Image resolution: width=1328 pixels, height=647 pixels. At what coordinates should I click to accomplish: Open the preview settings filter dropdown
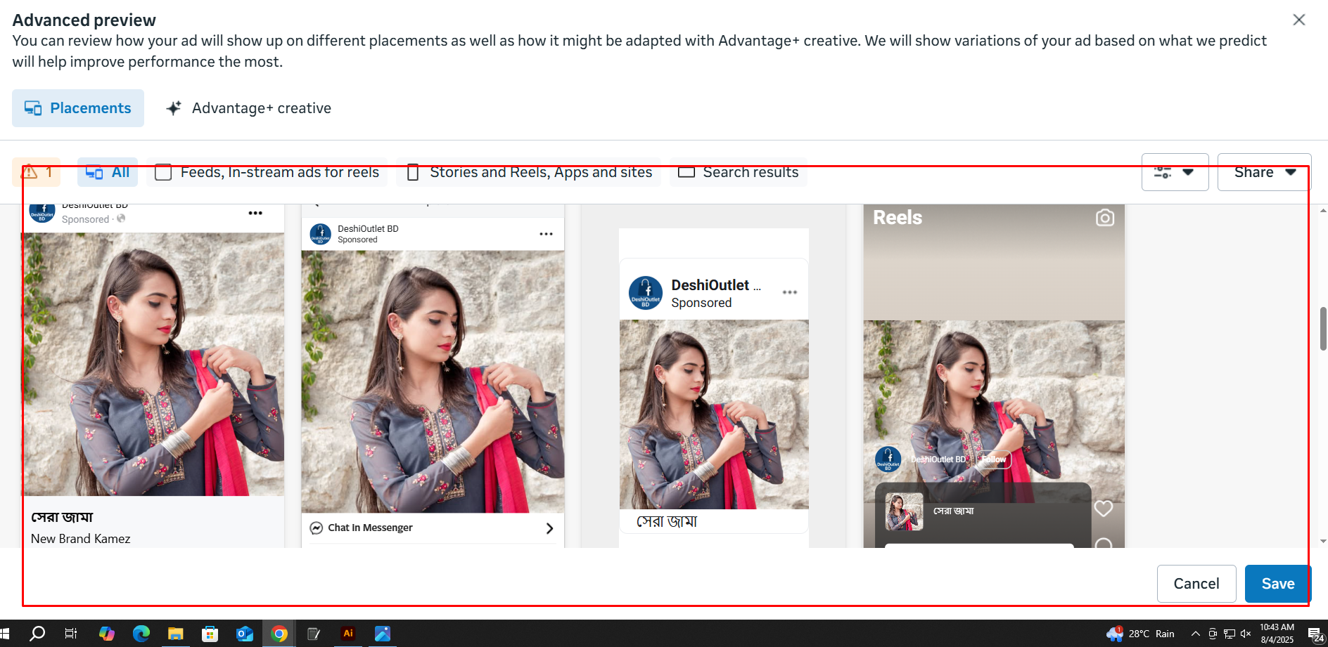click(x=1175, y=172)
